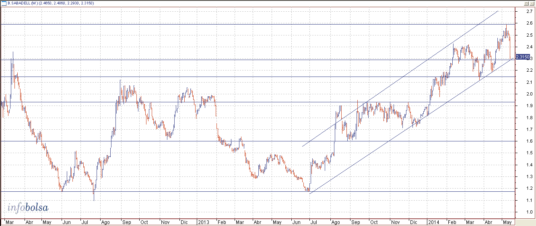
Task: Select the 2.3150 current price tag
Action: (x=522, y=58)
